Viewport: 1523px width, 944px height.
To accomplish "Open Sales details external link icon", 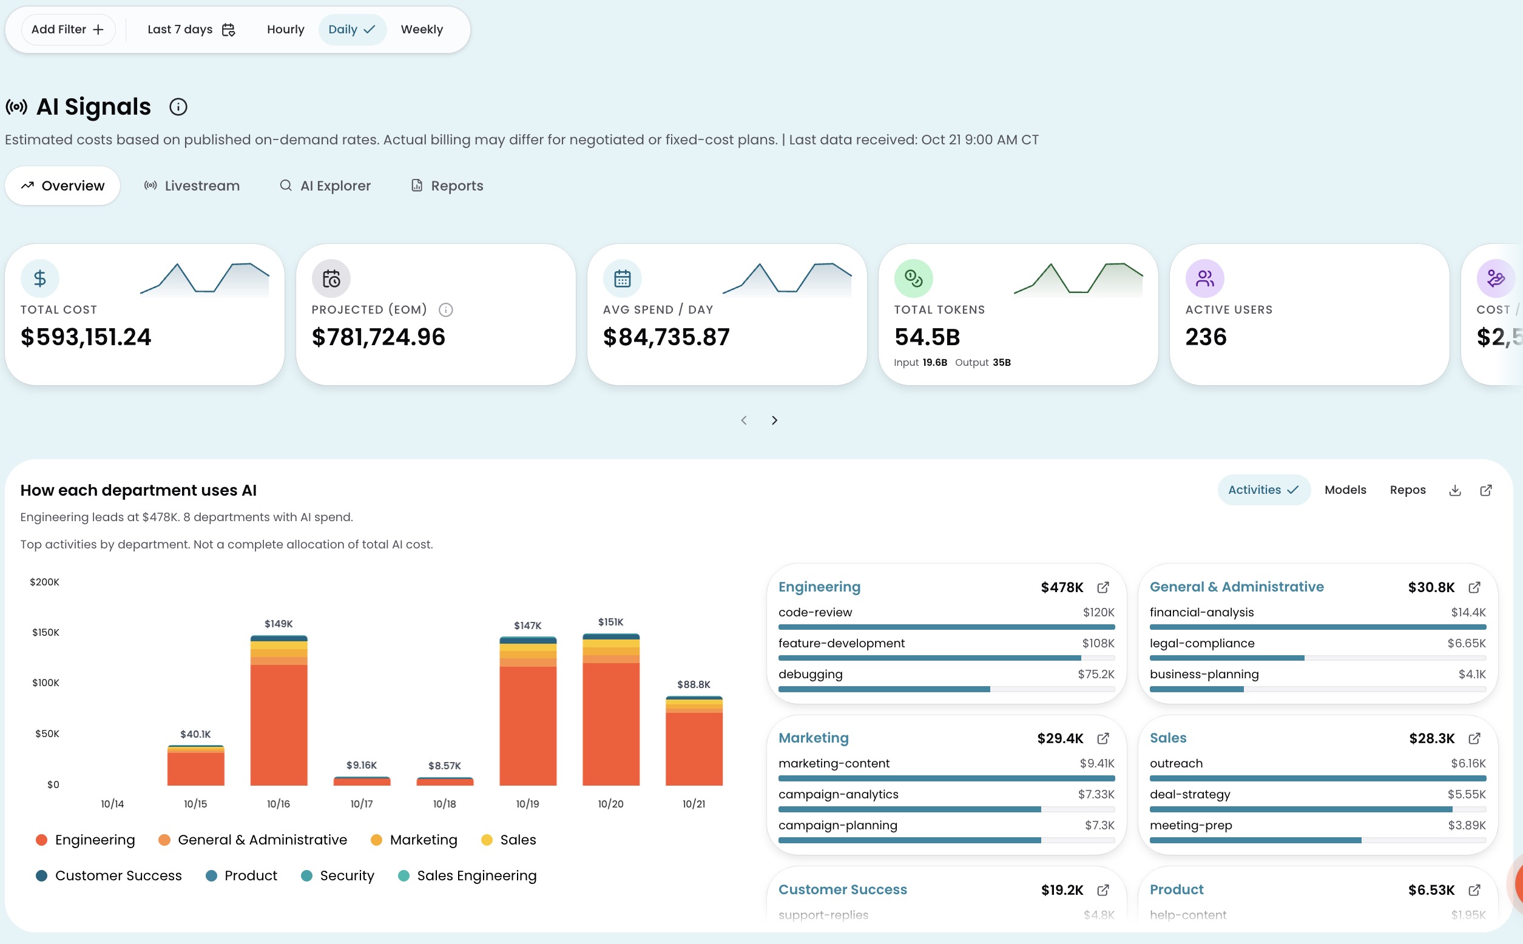I will [x=1474, y=738].
